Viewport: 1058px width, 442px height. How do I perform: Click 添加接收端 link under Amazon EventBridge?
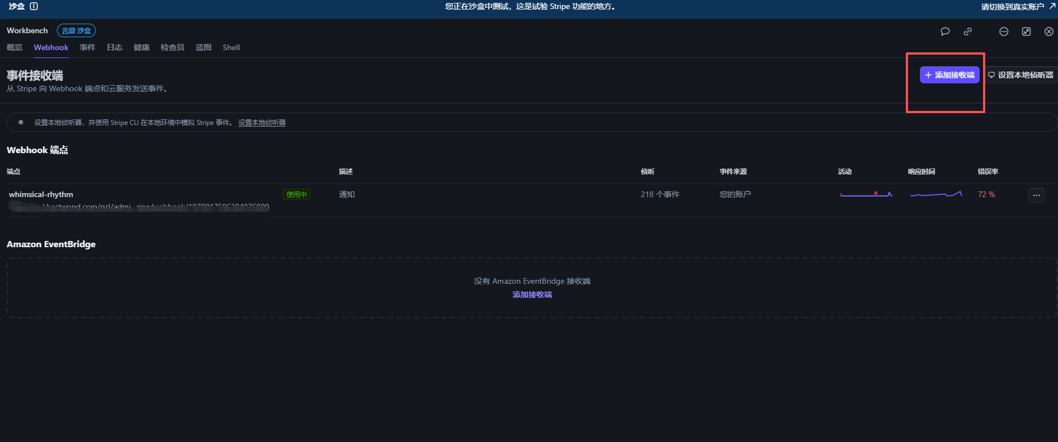point(532,294)
